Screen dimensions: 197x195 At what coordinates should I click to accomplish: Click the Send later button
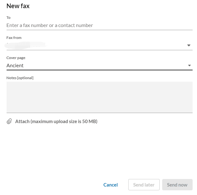144,185
